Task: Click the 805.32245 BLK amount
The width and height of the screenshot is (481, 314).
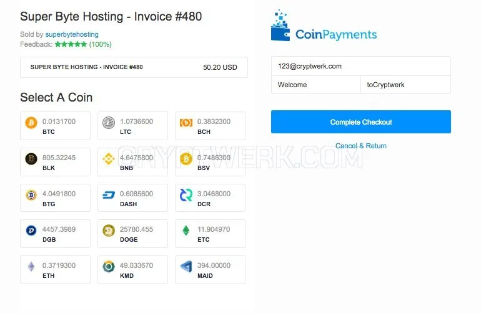Action: click(59, 158)
